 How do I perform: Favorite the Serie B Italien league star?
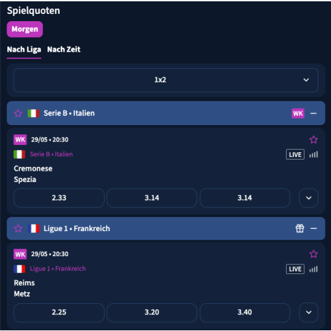tap(18, 113)
